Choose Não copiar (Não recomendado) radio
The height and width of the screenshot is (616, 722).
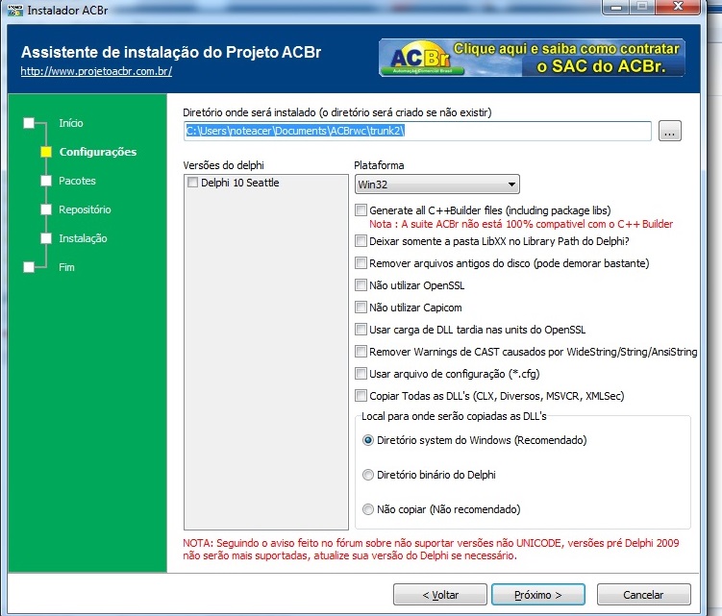tap(368, 509)
